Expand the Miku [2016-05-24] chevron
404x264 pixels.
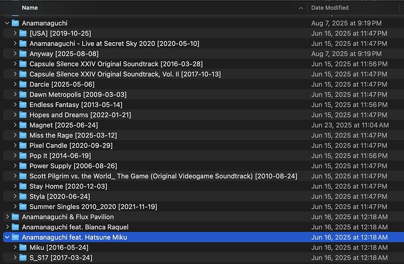(15, 248)
